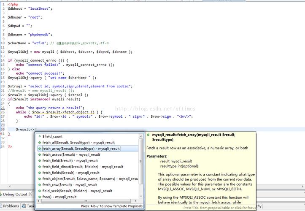Click 'if($result instanceof mysqli_result)' line

click(44, 99)
